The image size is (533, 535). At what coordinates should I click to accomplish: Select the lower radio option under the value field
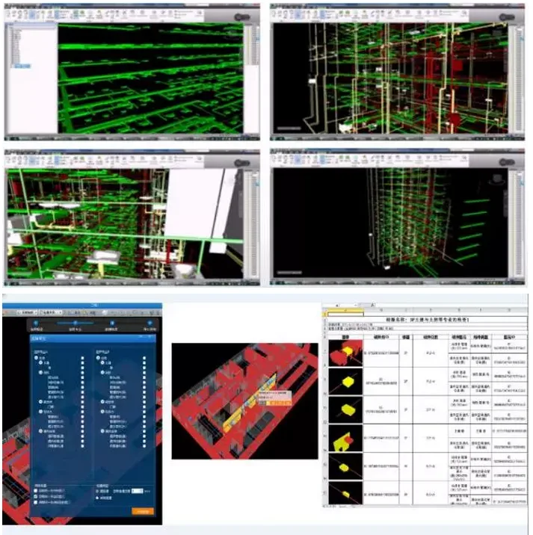pos(97,498)
